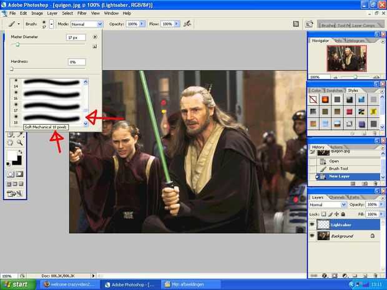387x290 pixels.
Task: Create new document from current state
Action: point(353,184)
